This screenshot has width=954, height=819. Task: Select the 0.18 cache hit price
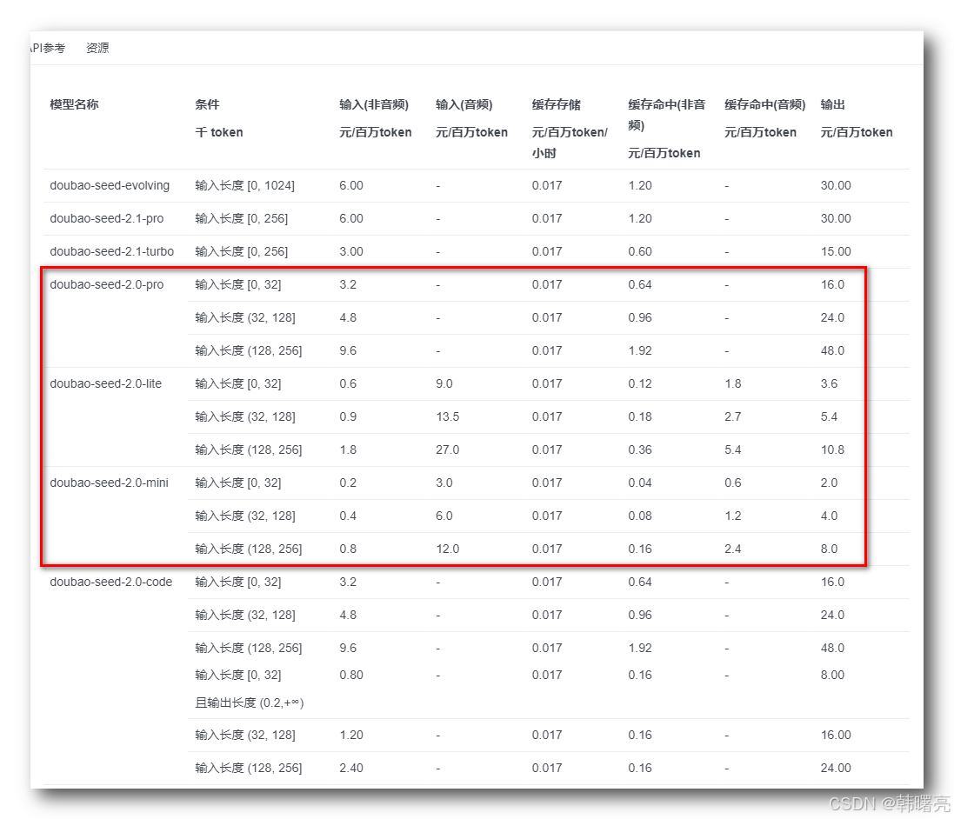[x=639, y=416]
